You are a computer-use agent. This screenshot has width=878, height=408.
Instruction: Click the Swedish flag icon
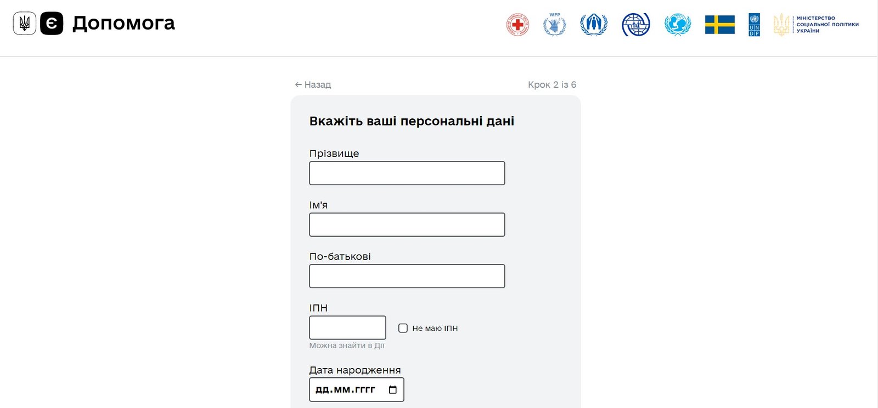coord(719,25)
